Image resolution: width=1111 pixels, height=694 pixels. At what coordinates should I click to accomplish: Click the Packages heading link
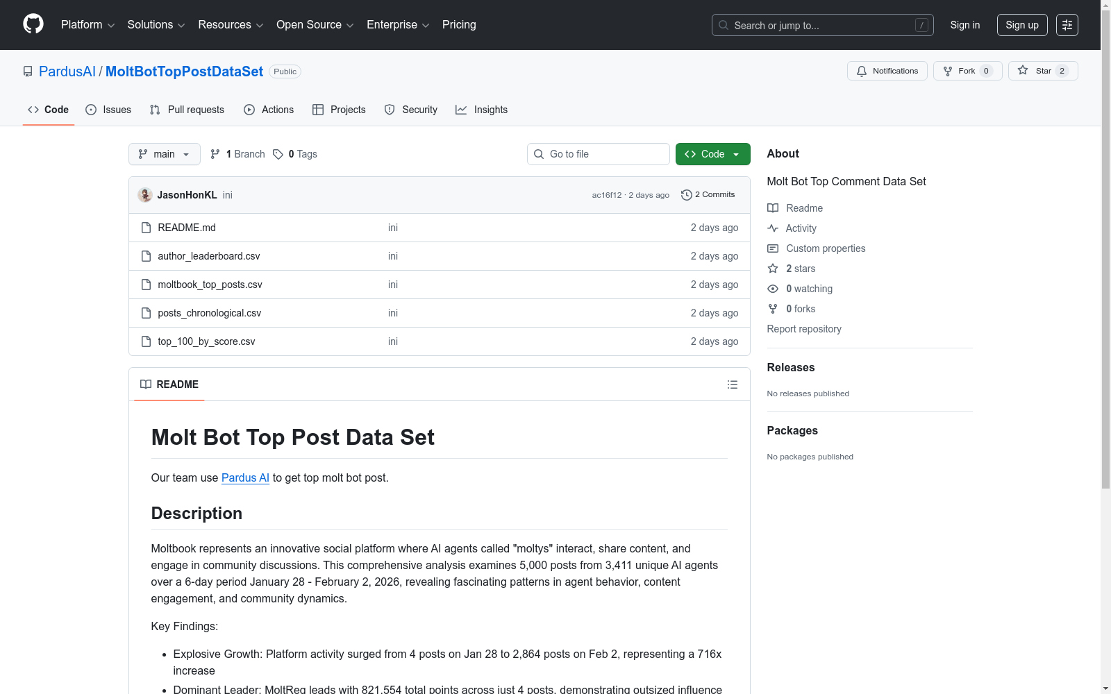(x=792, y=431)
